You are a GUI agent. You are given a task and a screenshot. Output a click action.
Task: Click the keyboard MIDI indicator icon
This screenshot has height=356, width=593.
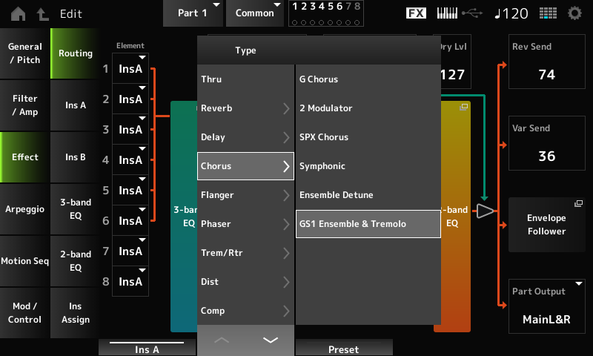click(448, 13)
